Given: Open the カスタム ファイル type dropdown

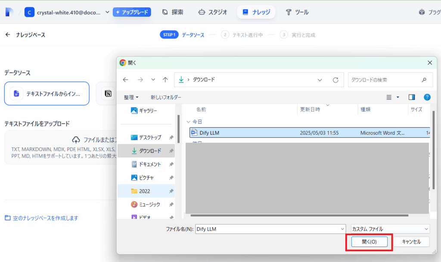Looking at the screenshot, I should pos(390,228).
